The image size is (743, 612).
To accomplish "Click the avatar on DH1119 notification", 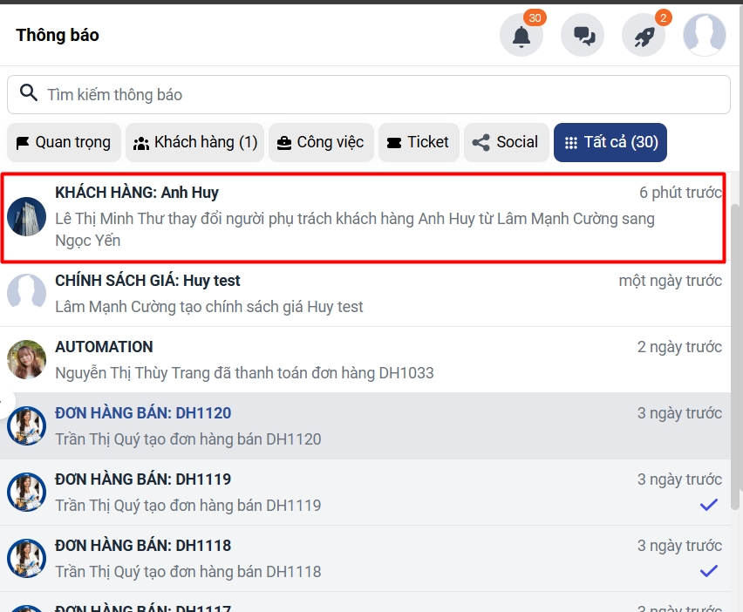I will click(26, 492).
